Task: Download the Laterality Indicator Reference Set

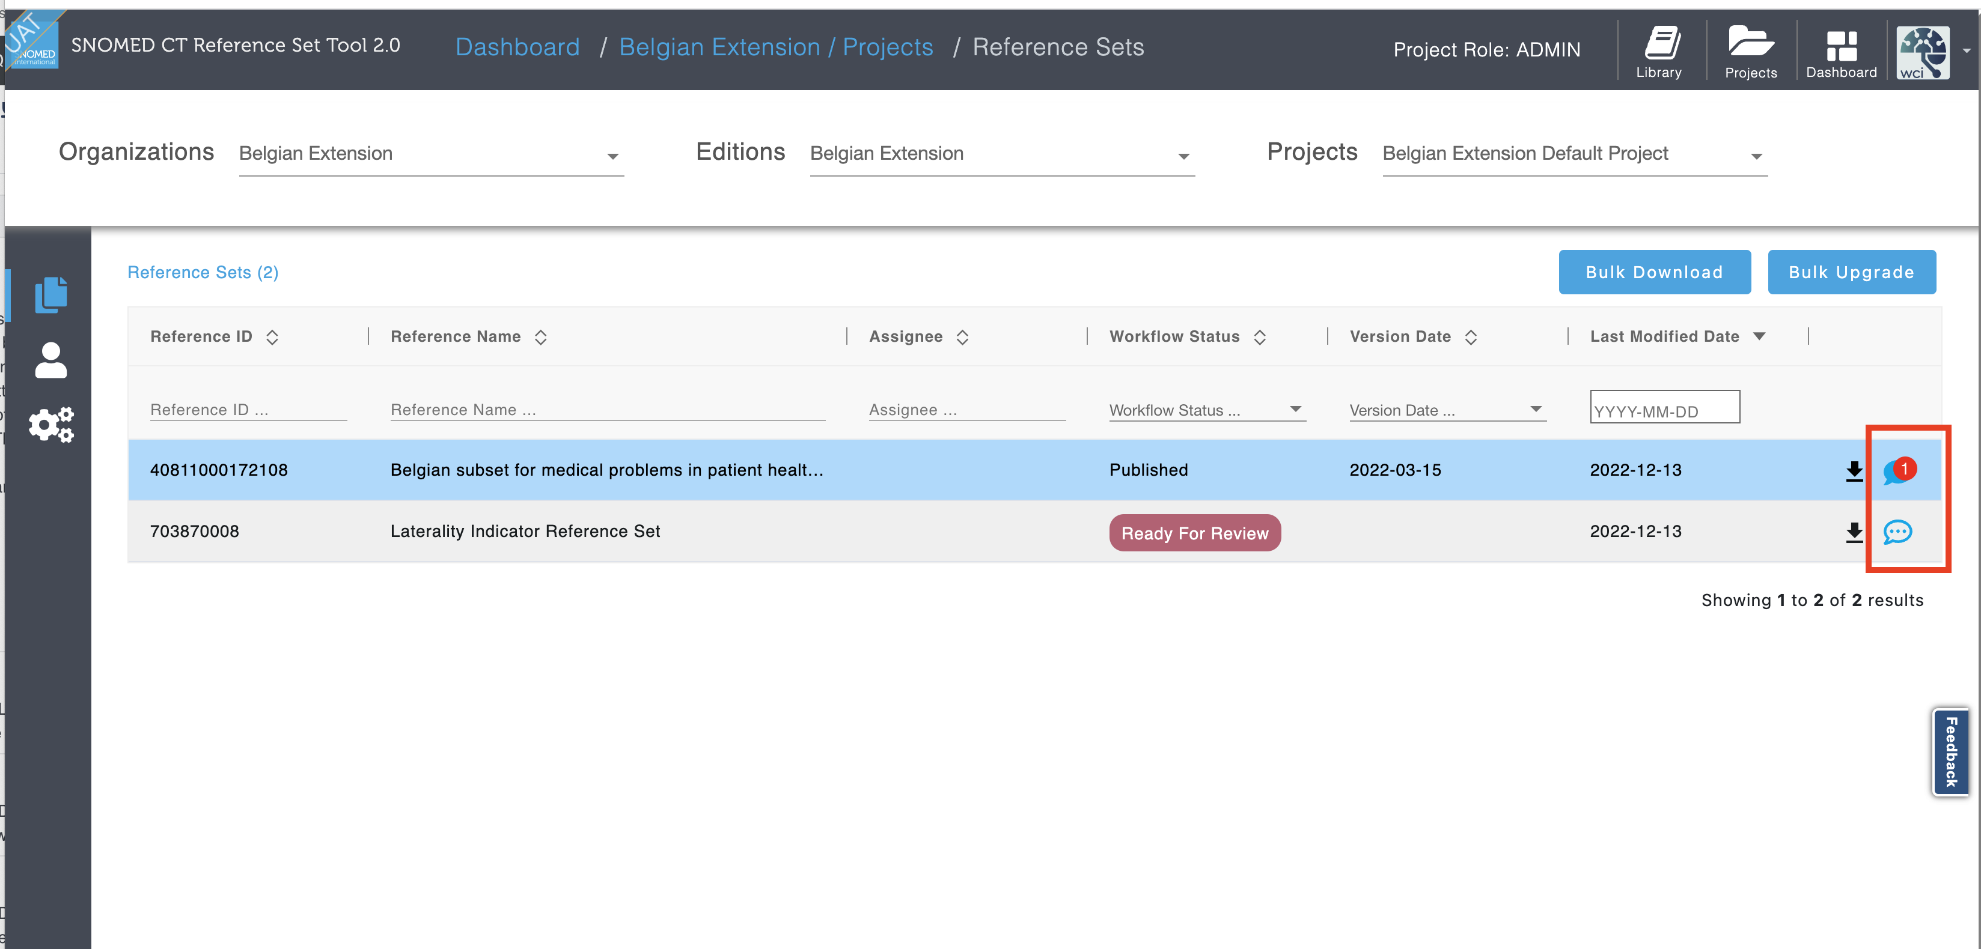Action: click(x=1854, y=532)
